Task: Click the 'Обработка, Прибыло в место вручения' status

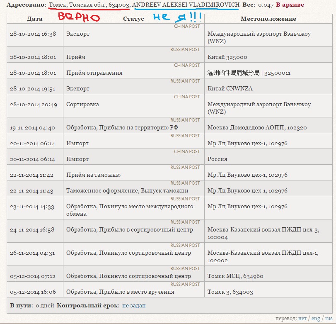Action: coord(120,292)
